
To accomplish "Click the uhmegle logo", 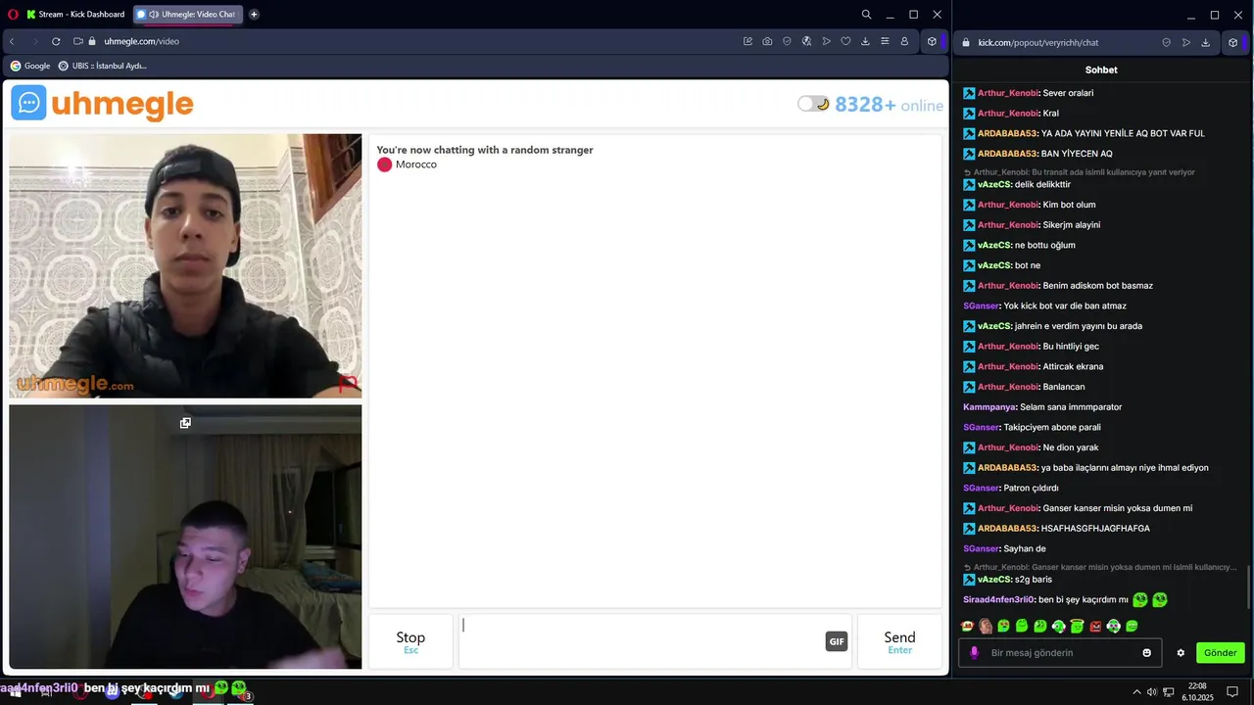I will click(x=102, y=103).
